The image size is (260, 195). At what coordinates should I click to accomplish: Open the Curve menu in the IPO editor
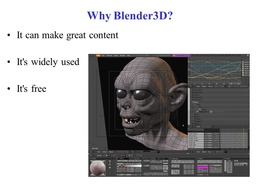click(x=210, y=86)
